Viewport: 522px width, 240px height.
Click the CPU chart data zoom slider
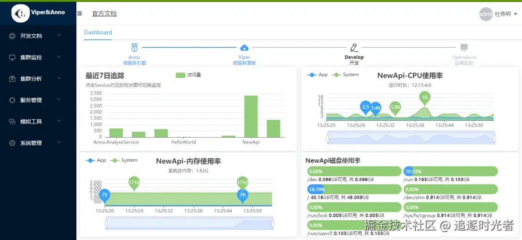[411, 138]
